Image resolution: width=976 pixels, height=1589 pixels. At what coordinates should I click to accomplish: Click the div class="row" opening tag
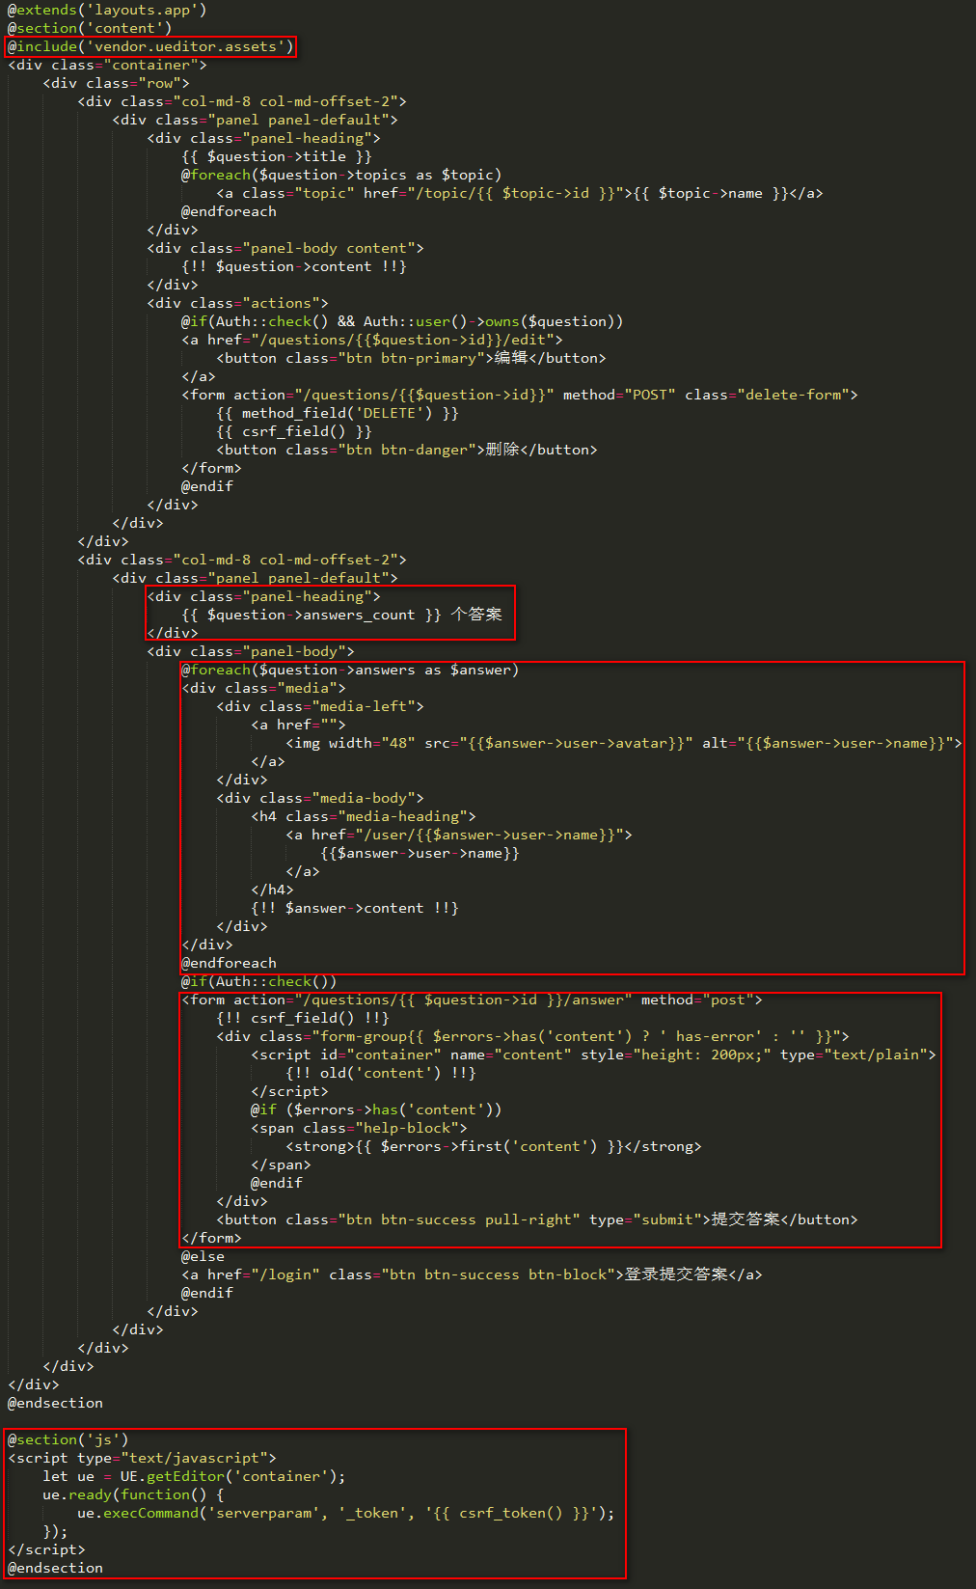[x=116, y=83]
